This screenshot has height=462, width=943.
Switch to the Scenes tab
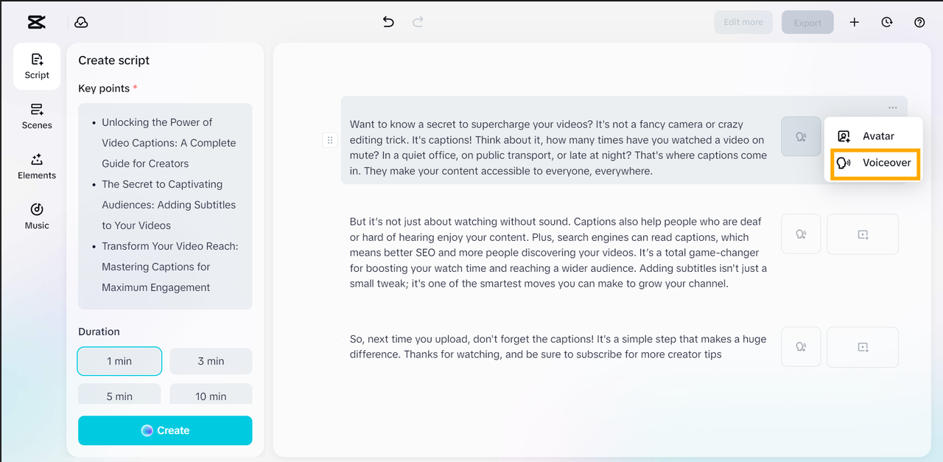point(37,116)
